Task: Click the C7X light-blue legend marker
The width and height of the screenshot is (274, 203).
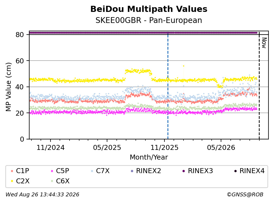Action: pos(92,171)
